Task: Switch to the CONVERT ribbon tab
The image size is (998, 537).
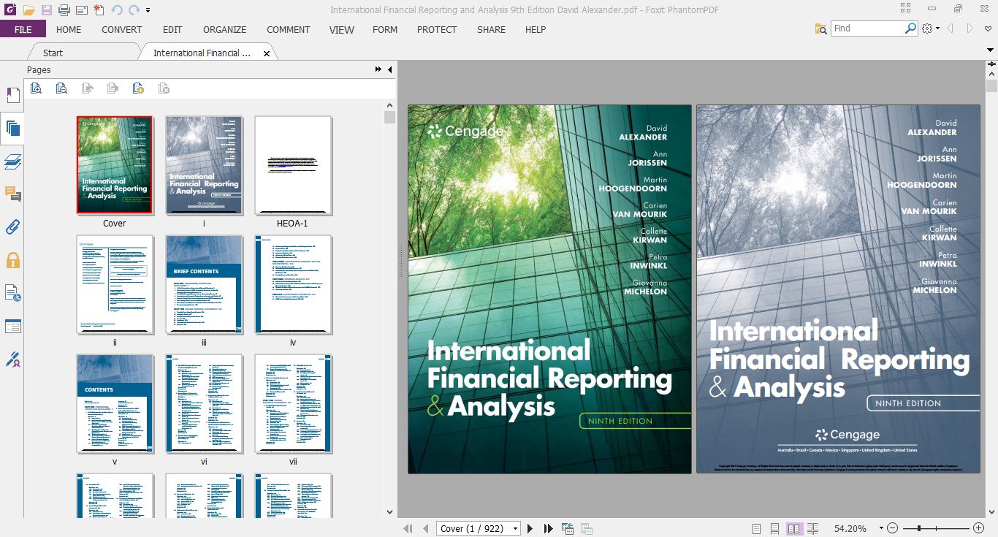Action: [x=122, y=29]
